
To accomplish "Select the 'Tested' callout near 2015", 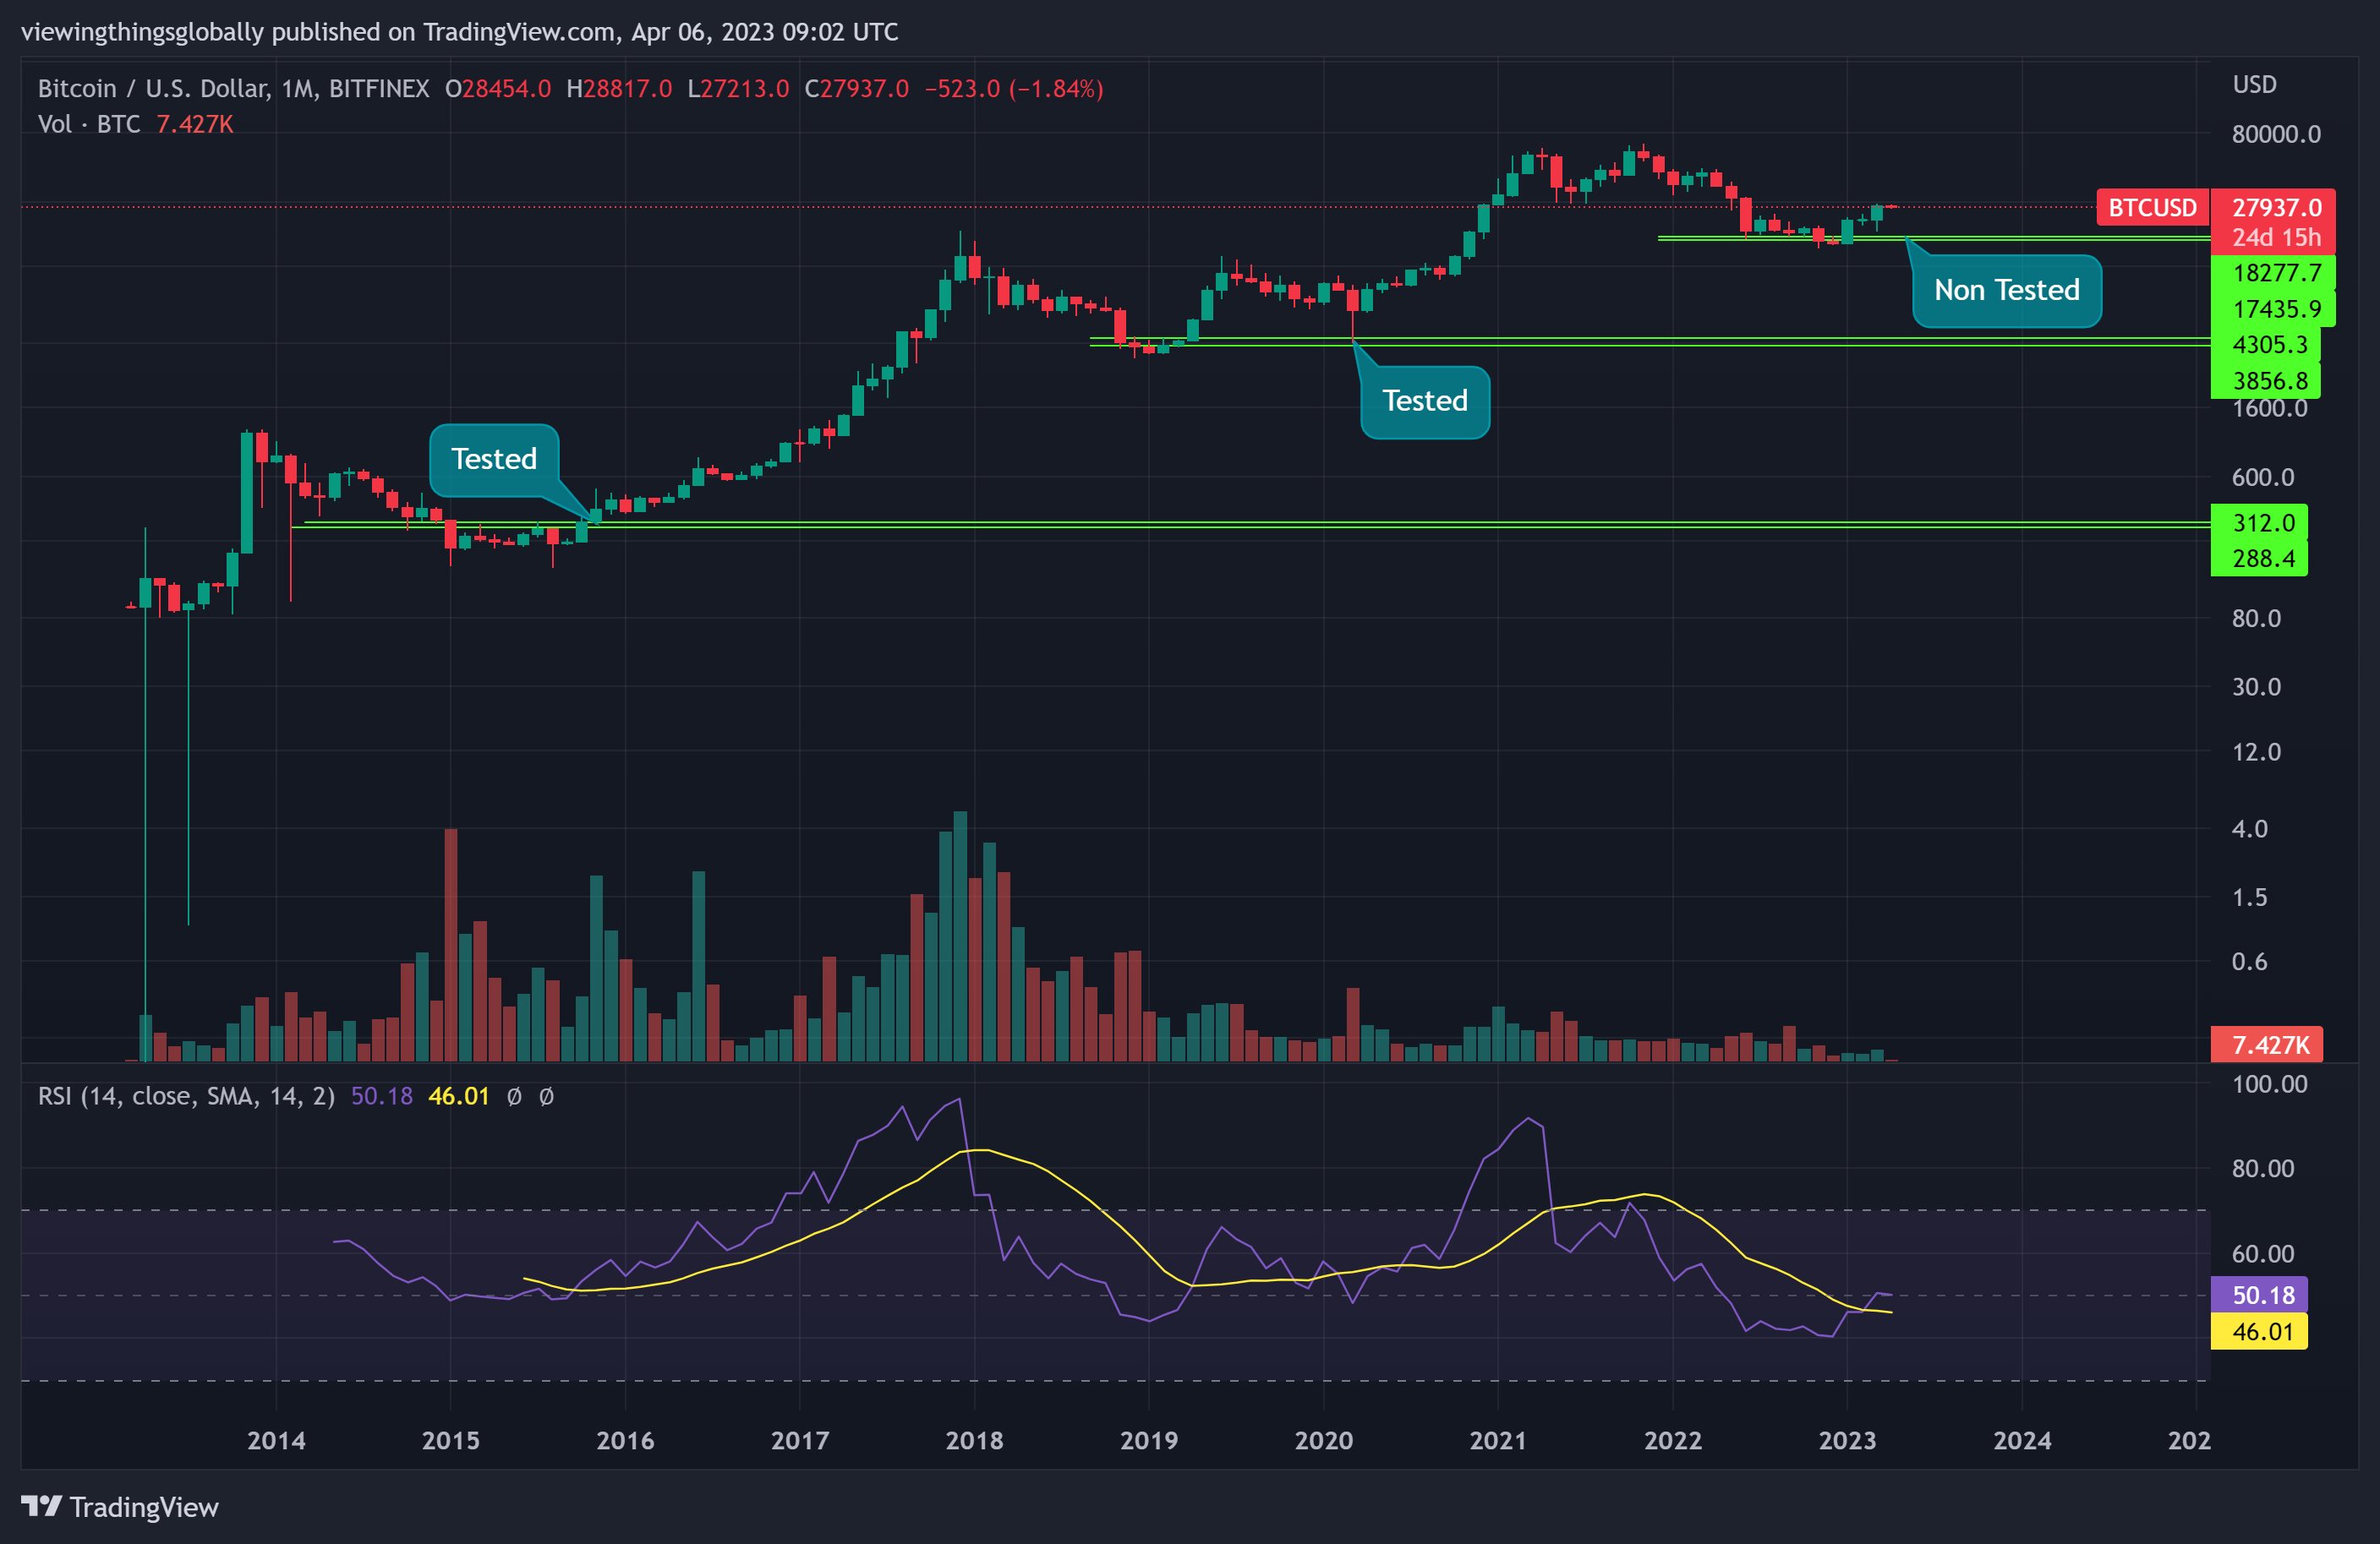I will click(494, 460).
